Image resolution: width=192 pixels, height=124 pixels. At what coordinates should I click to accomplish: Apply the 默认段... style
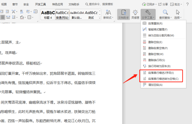click(77, 15)
